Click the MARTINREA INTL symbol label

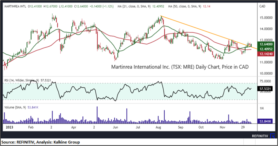point(15,6)
